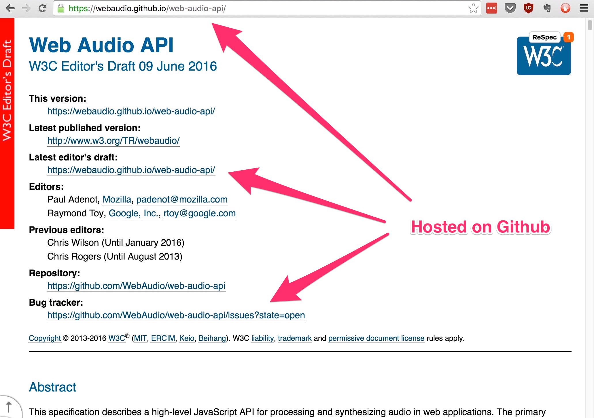Open the bug tracker issues link
Image resolution: width=594 pixels, height=418 pixels.
[176, 315]
